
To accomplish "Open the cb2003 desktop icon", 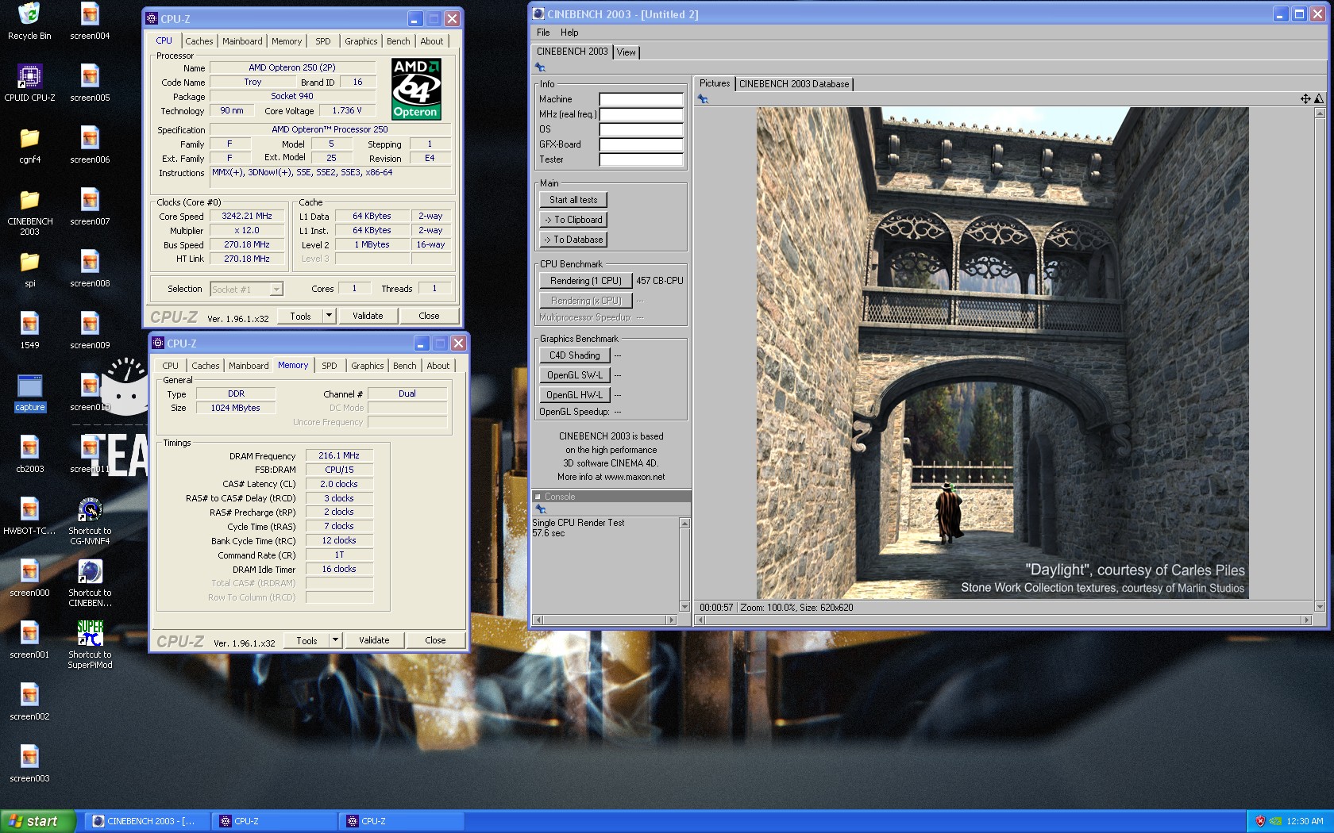I will click(29, 454).
